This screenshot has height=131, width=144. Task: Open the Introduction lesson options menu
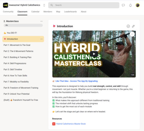click(41, 39)
